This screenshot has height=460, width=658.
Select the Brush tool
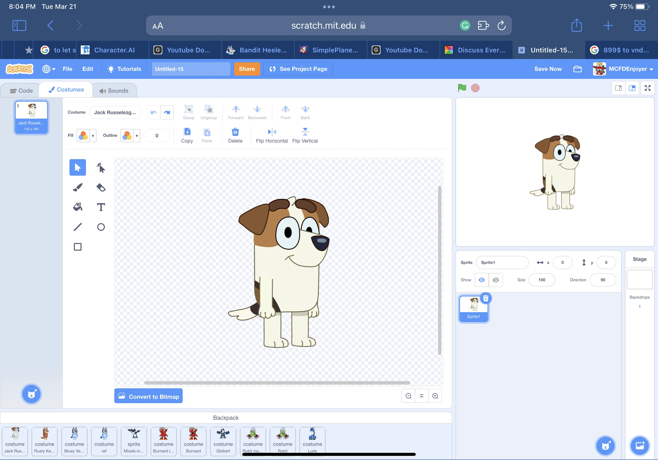(x=78, y=187)
